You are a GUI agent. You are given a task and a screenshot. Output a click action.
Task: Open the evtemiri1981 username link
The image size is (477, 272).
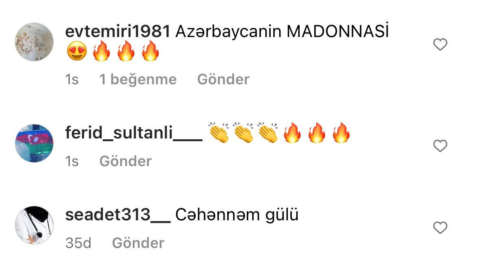(x=117, y=31)
